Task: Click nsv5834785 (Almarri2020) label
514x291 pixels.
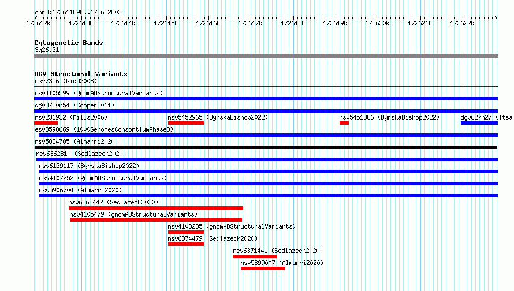Action: pos(76,141)
